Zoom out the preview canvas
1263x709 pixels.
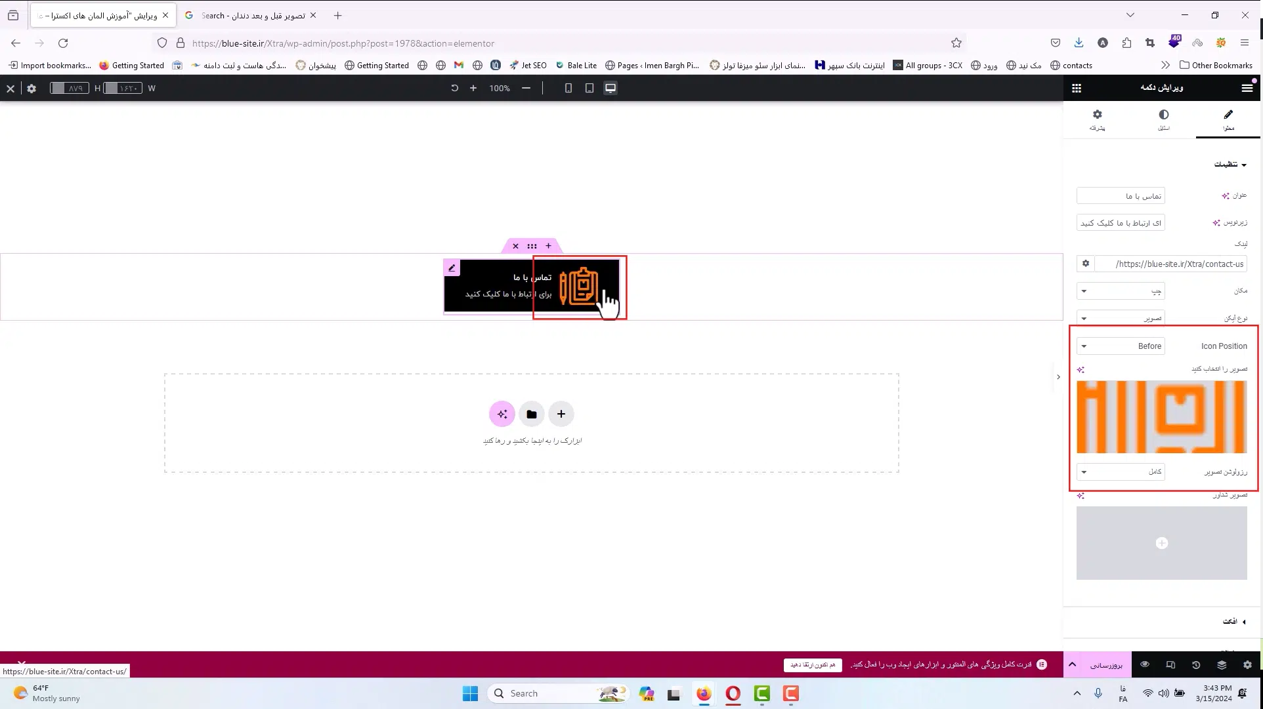coord(526,88)
